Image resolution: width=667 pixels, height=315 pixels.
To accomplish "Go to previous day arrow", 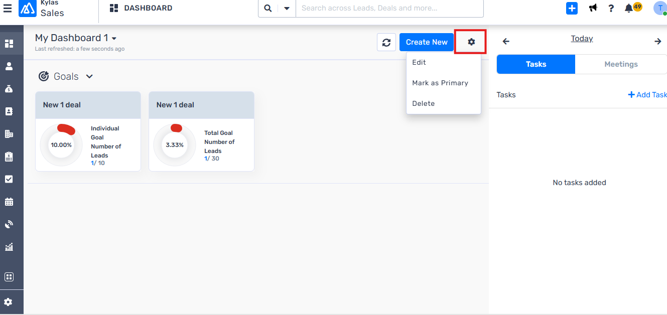I will point(506,42).
